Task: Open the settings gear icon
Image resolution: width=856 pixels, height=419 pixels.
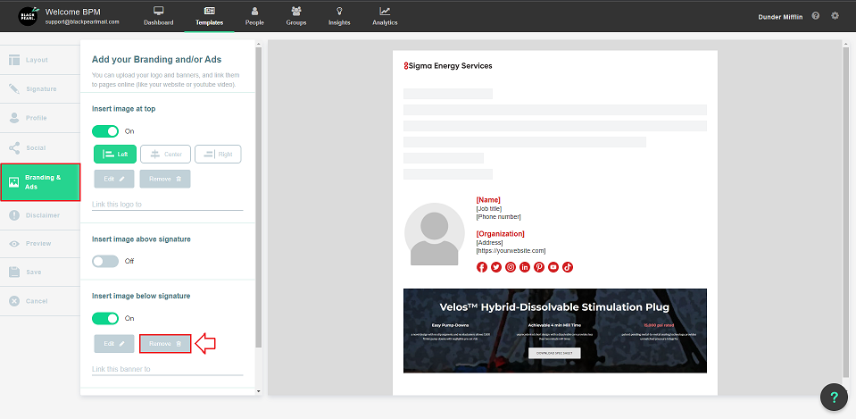Action: (835, 16)
